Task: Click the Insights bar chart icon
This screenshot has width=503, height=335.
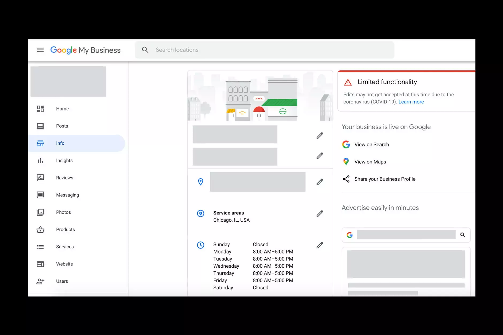Action: point(40,160)
